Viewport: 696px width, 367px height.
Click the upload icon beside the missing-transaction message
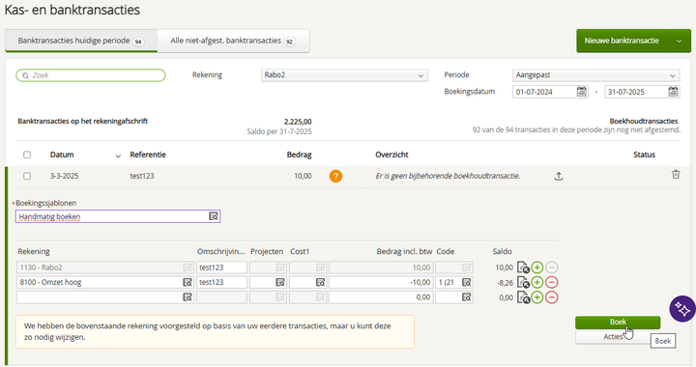coord(559,177)
